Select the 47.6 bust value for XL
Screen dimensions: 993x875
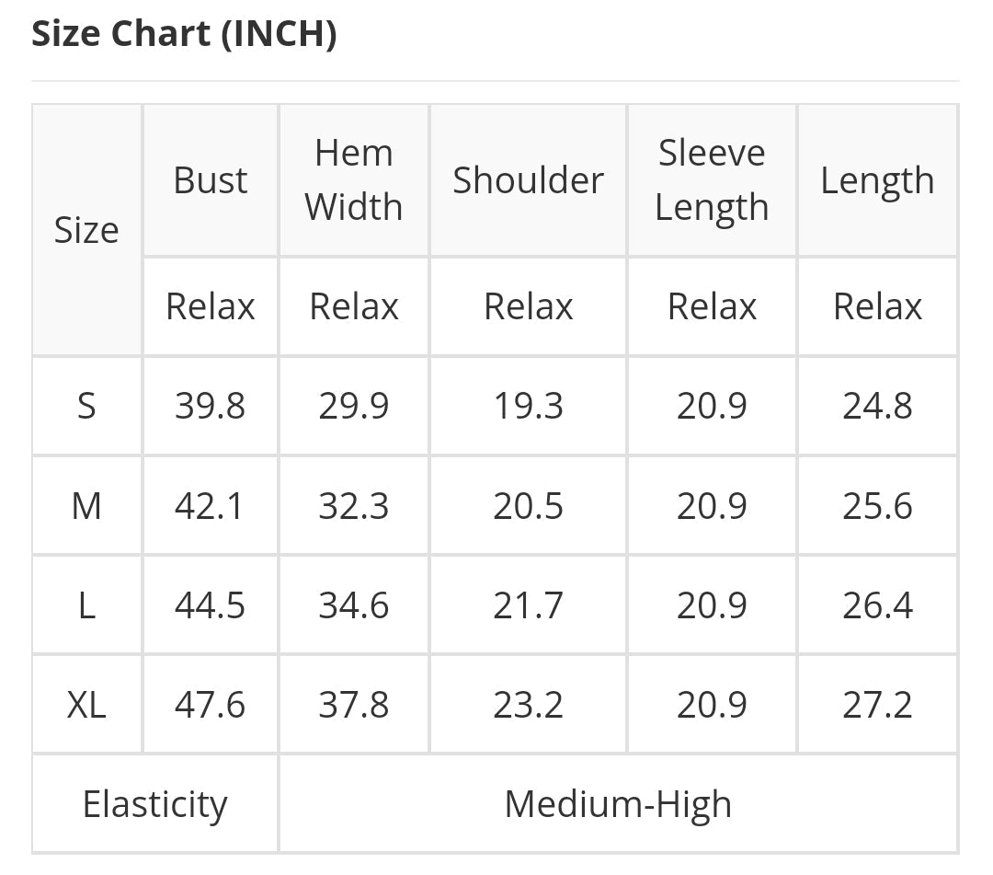pos(211,705)
